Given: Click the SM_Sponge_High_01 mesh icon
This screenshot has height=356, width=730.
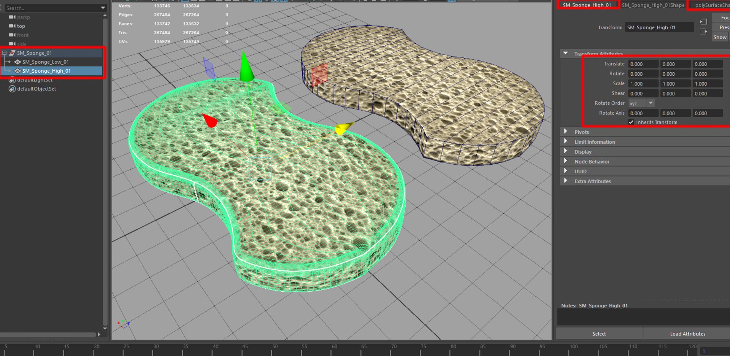Looking at the screenshot, I should [x=17, y=71].
